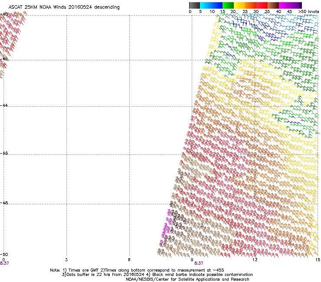This screenshot has width=321, height=282.
Task: Click the plot title 'ASCAT 25KM NOAA Winds 20160524 descending'
Action: 64,7
